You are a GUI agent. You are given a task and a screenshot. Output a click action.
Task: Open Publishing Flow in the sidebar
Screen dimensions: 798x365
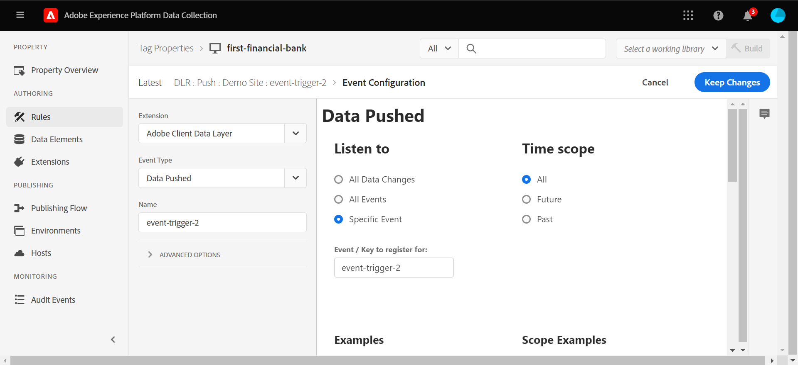pyautogui.click(x=64, y=208)
